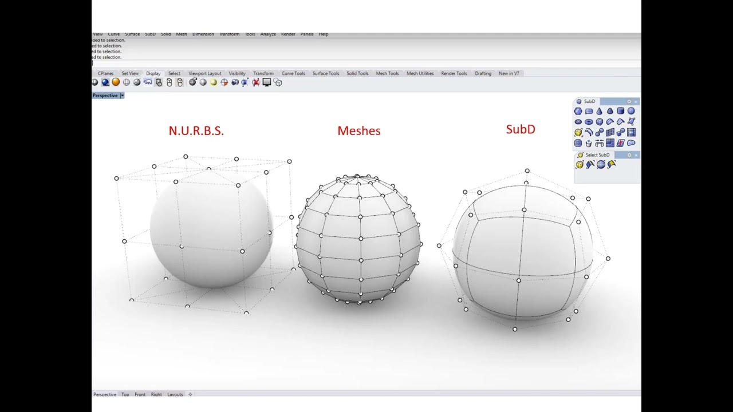
Task: Select the N.U.R.B.S. text label
Action: pos(196,131)
